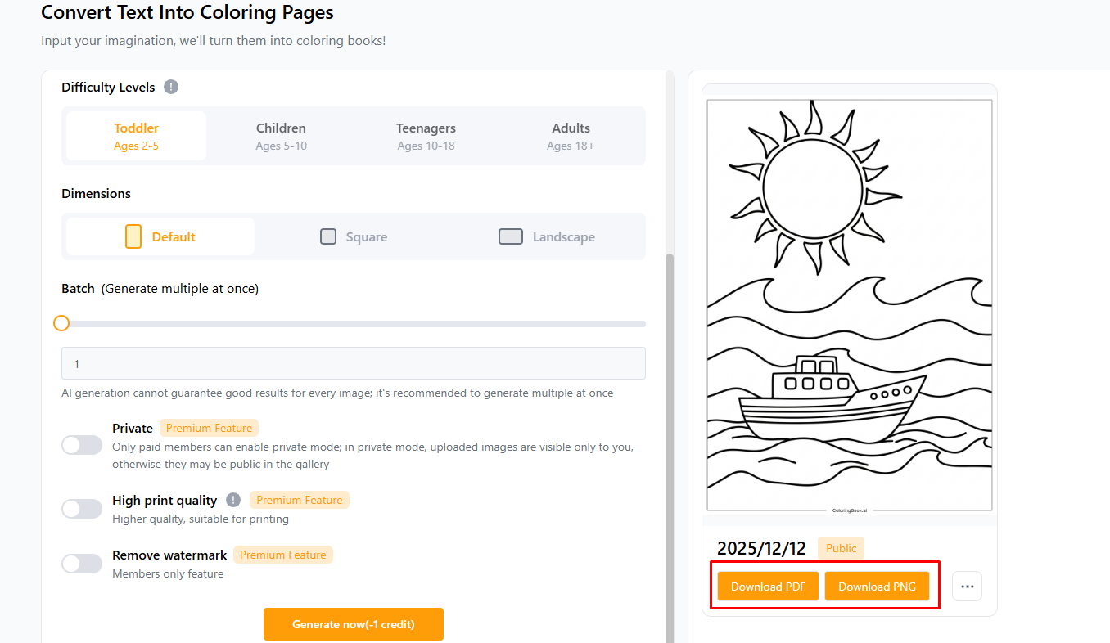This screenshot has width=1110, height=643.
Task: Click the Difficulty Levels info icon
Action: pyautogui.click(x=171, y=87)
